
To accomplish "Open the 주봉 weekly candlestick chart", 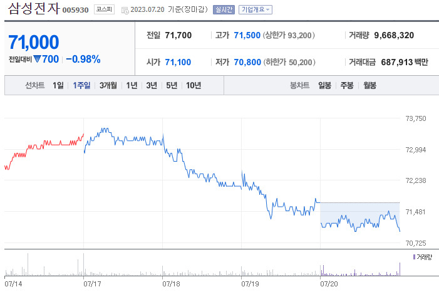I will click(347, 85).
